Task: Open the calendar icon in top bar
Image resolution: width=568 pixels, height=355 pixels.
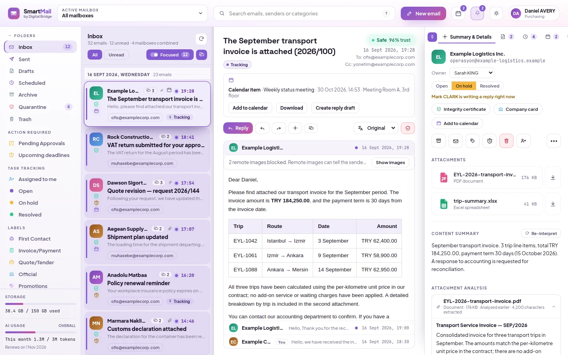Action: [x=458, y=13]
